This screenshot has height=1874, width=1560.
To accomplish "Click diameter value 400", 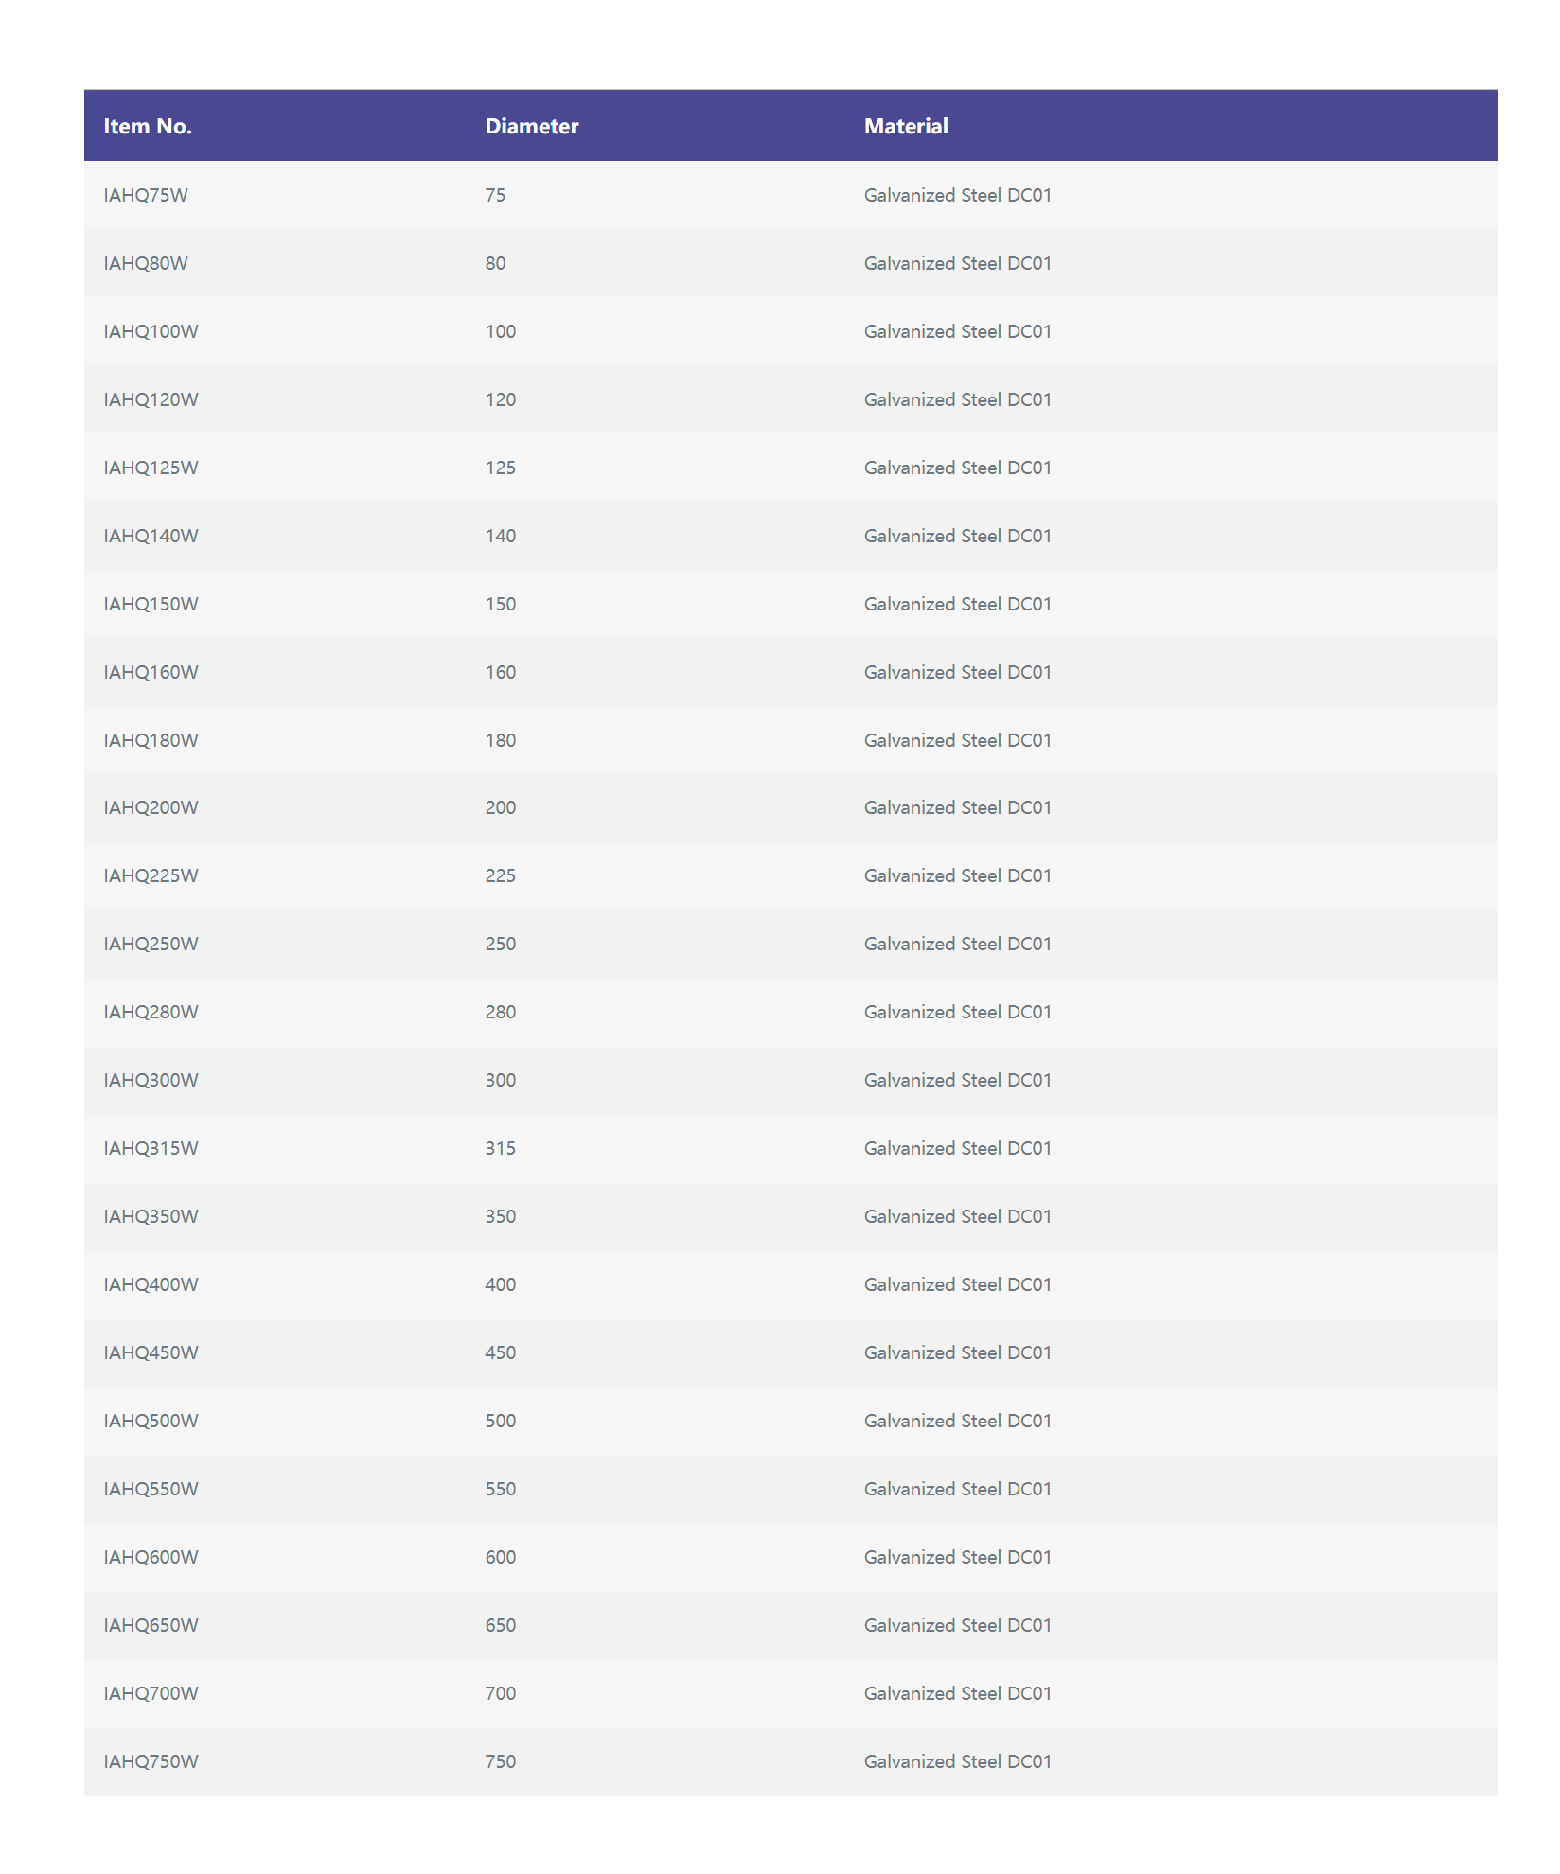I will [500, 1284].
